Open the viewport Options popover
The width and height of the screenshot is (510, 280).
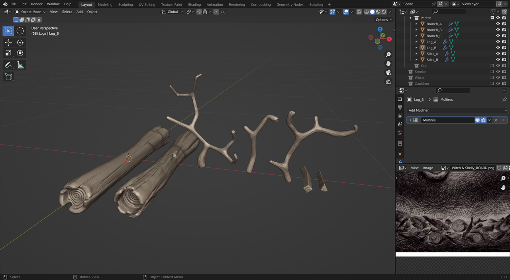click(384, 20)
